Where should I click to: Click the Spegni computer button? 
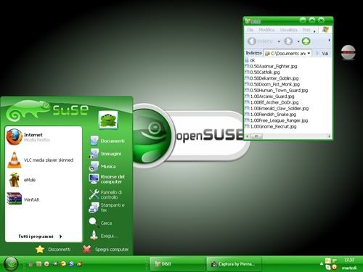[105, 249]
